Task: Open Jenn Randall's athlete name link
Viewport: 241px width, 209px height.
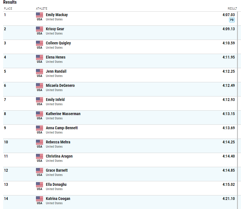Action: pyautogui.click(x=56, y=71)
